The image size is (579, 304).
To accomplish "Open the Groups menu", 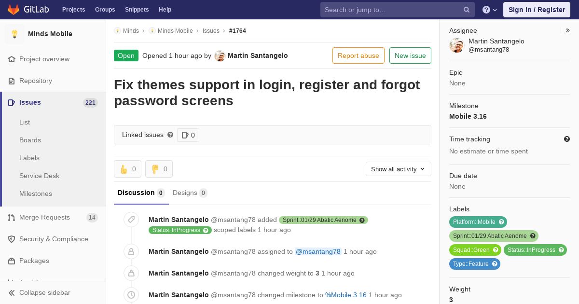I will (x=105, y=10).
